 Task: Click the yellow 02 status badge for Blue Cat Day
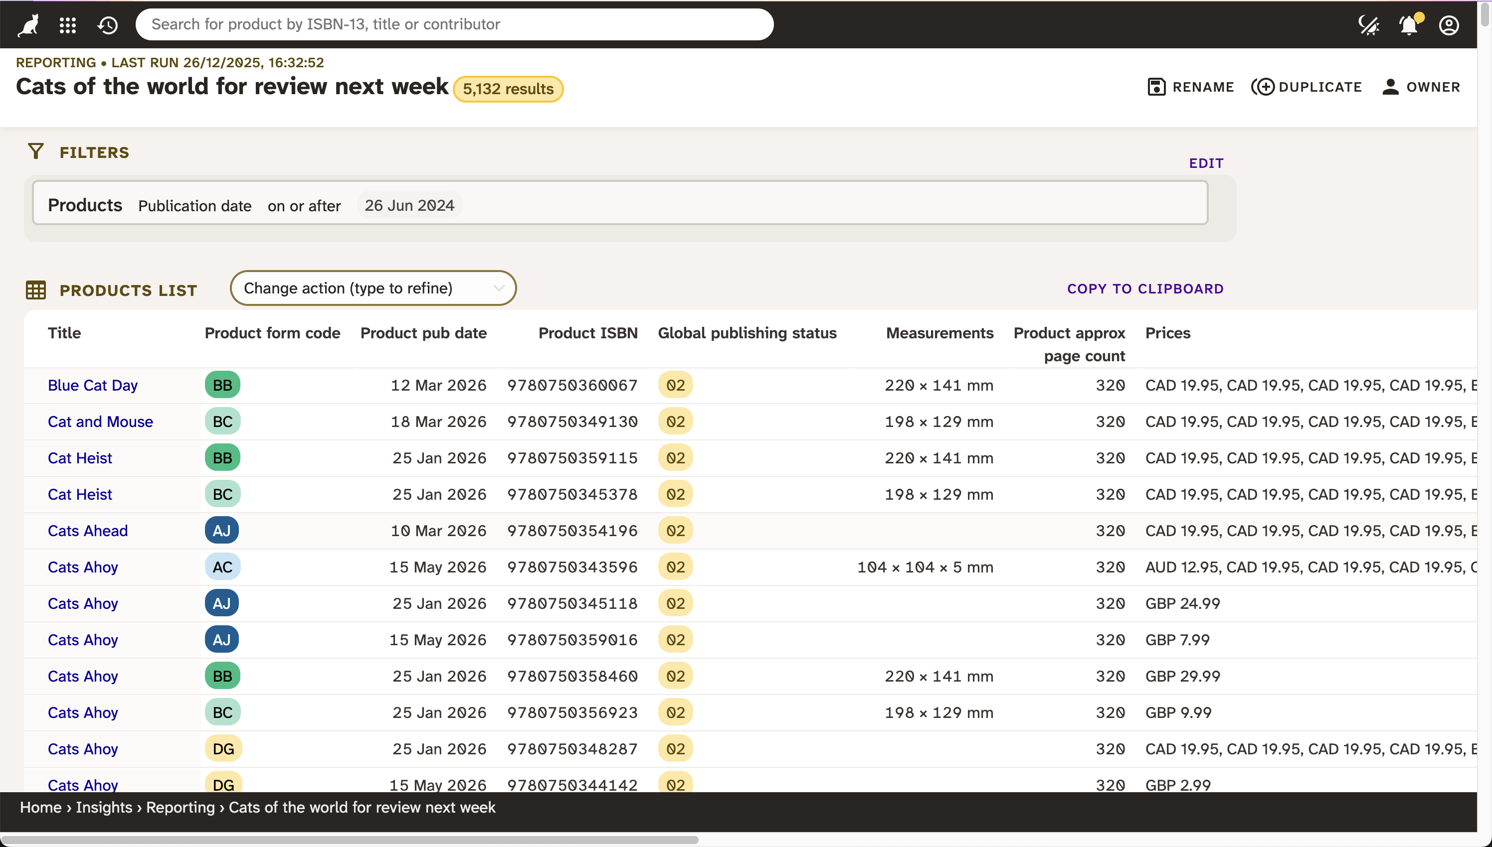point(675,385)
